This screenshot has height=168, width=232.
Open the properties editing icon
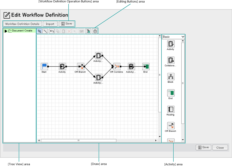81,31
